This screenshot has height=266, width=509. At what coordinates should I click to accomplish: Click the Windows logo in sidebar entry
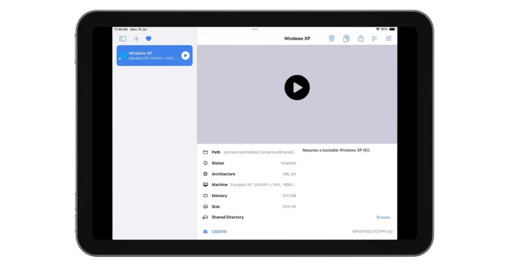point(122,56)
